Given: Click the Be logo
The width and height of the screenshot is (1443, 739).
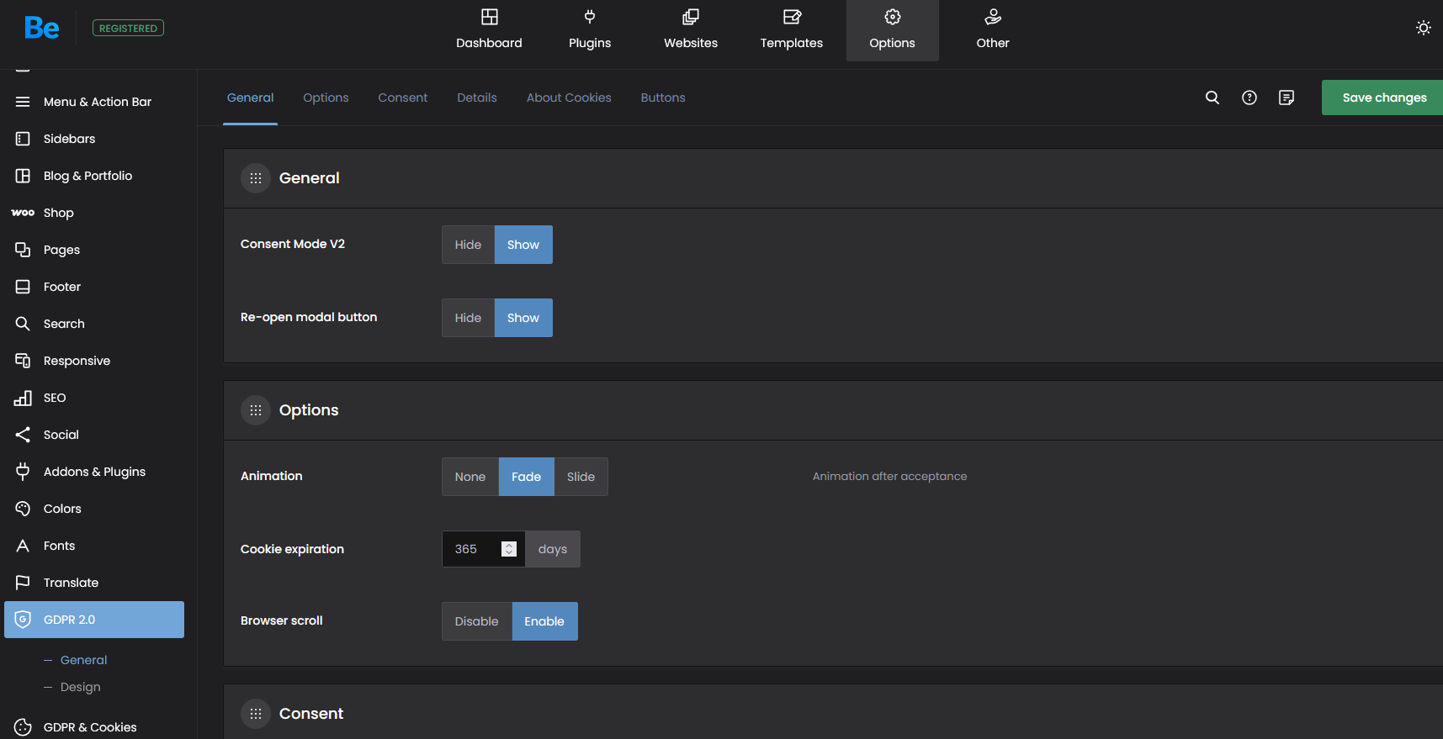Looking at the screenshot, I should [x=41, y=28].
